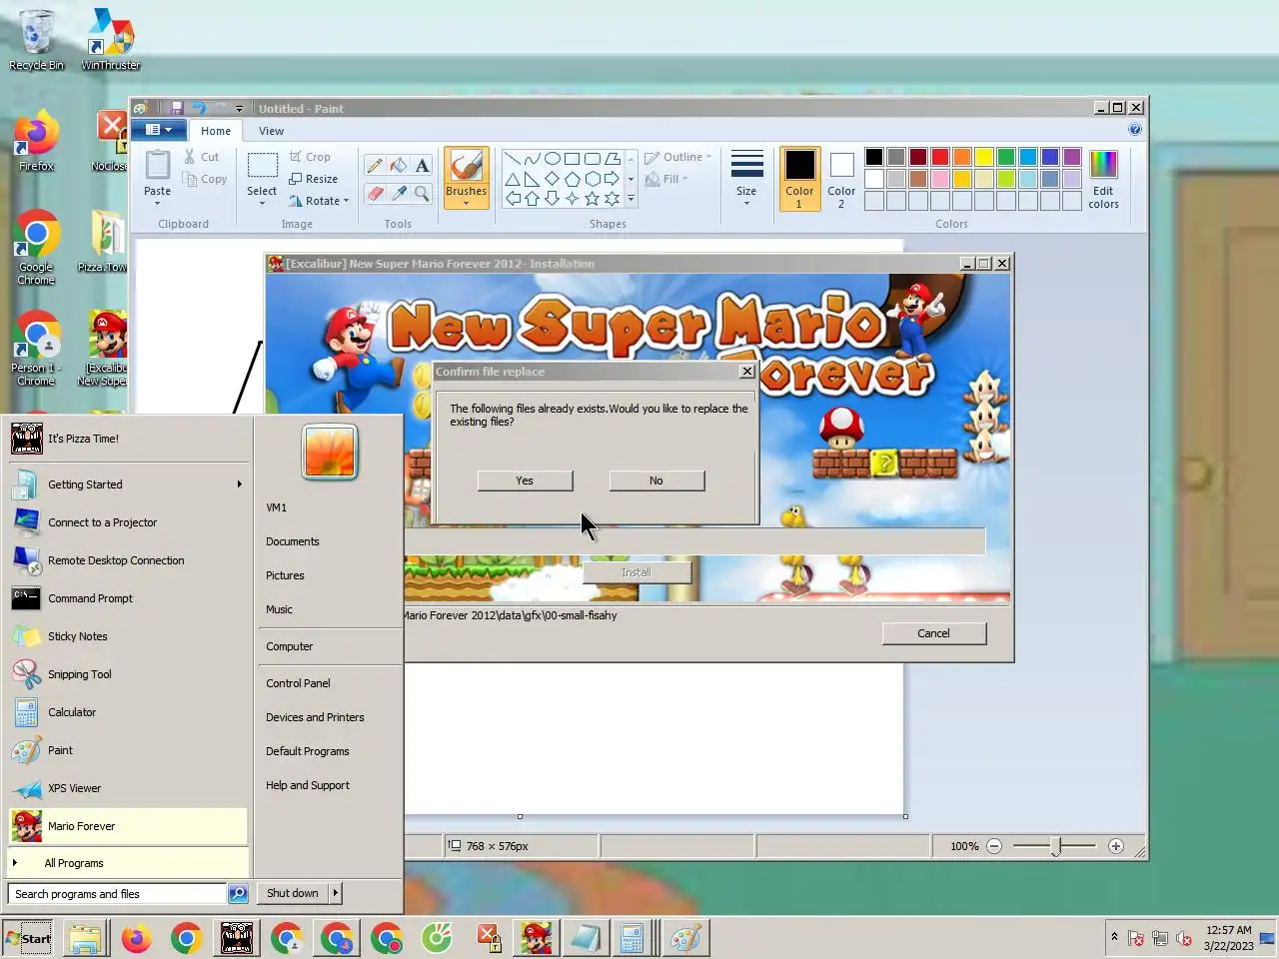1279x959 pixels.
Task: Click zoom out minus button in Paint
Action: [994, 846]
